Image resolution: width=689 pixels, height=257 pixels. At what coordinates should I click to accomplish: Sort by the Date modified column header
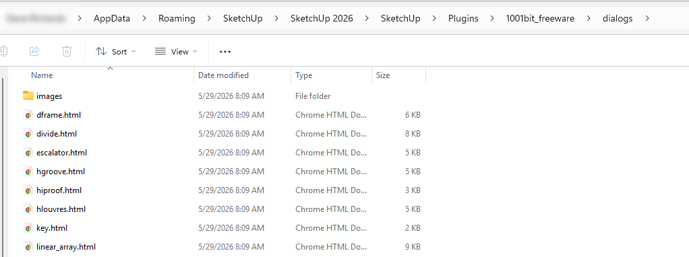coord(223,75)
